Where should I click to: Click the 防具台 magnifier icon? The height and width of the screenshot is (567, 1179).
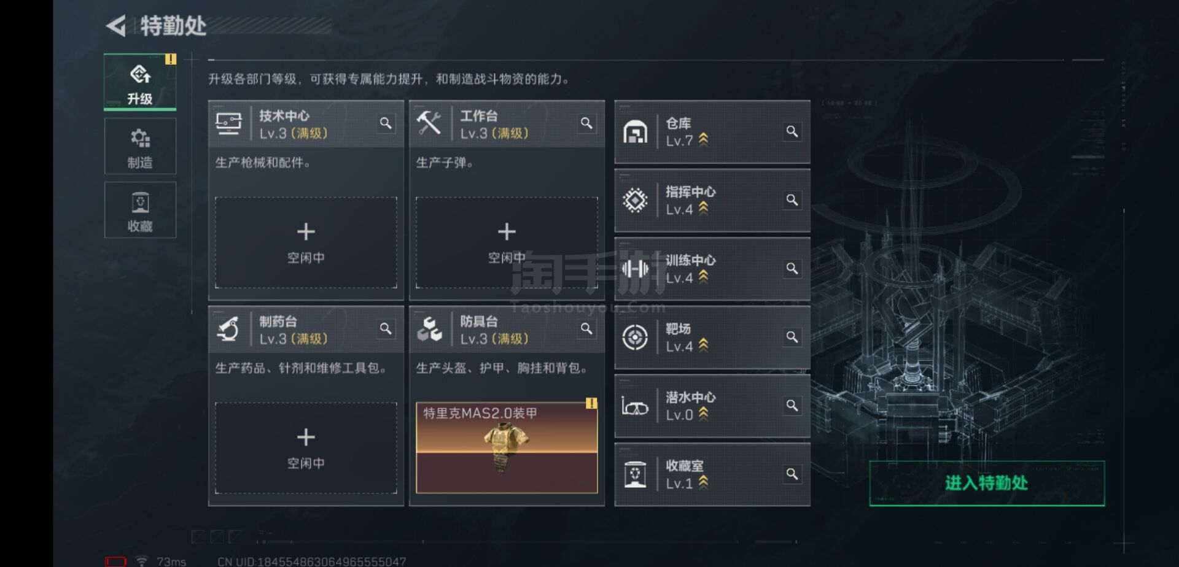[x=586, y=329]
